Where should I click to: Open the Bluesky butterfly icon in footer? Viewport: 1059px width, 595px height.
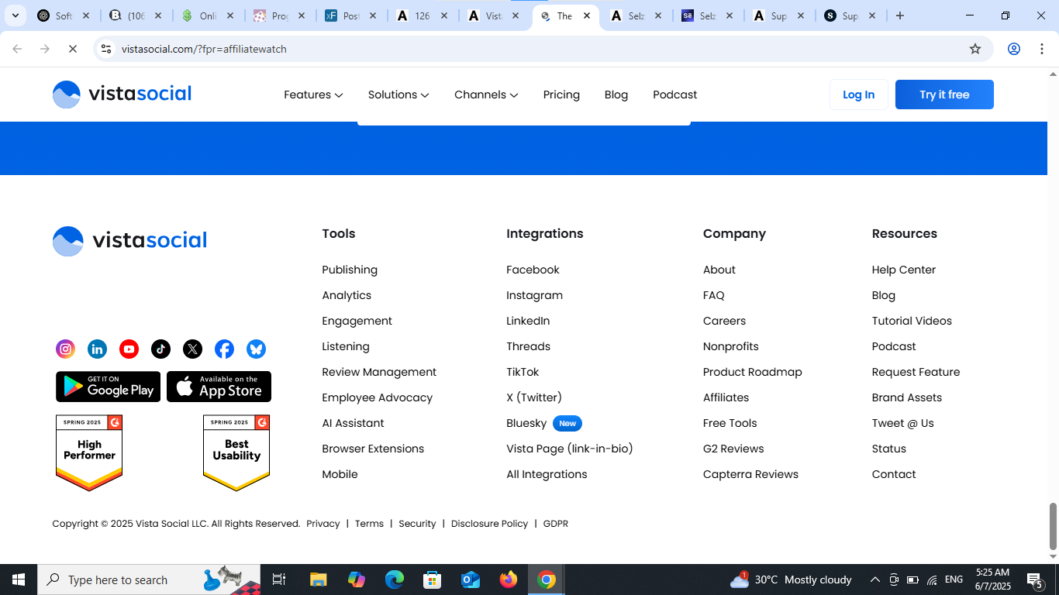coord(257,349)
